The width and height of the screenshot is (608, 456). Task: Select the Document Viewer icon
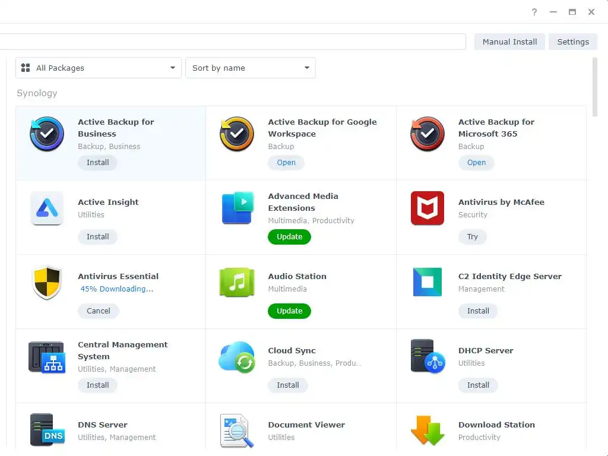[237, 431]
